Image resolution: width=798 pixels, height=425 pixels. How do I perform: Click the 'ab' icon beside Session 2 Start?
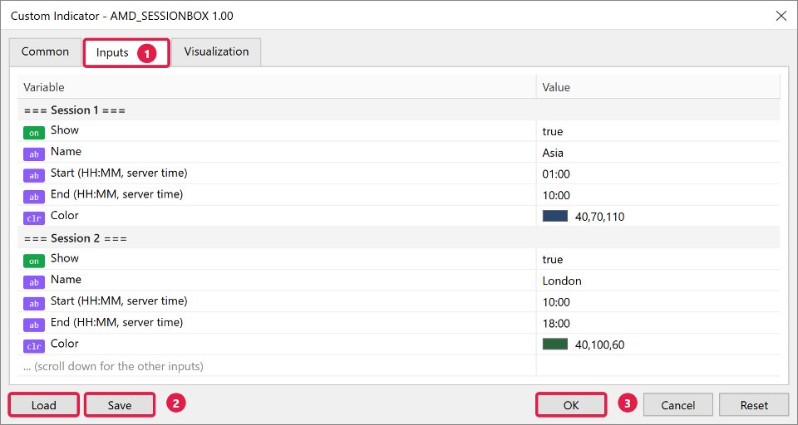[34, 304]
